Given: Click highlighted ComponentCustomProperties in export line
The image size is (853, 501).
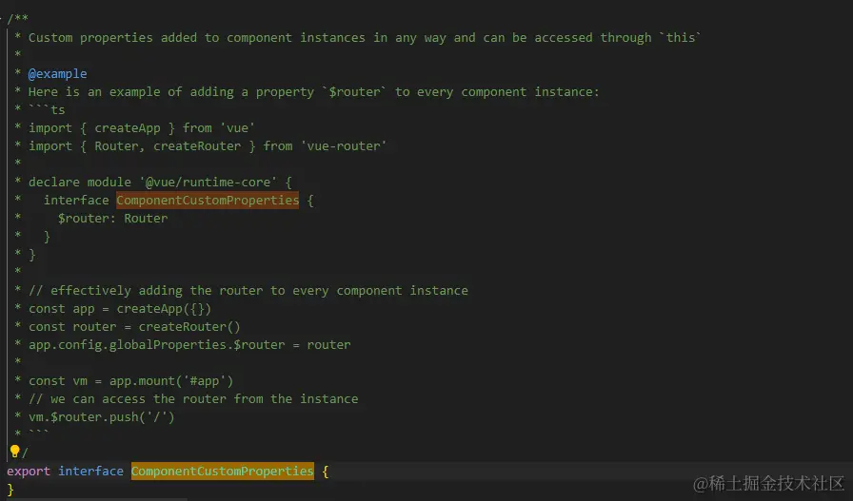Looking at the screenshot, I should coord(223,472).
